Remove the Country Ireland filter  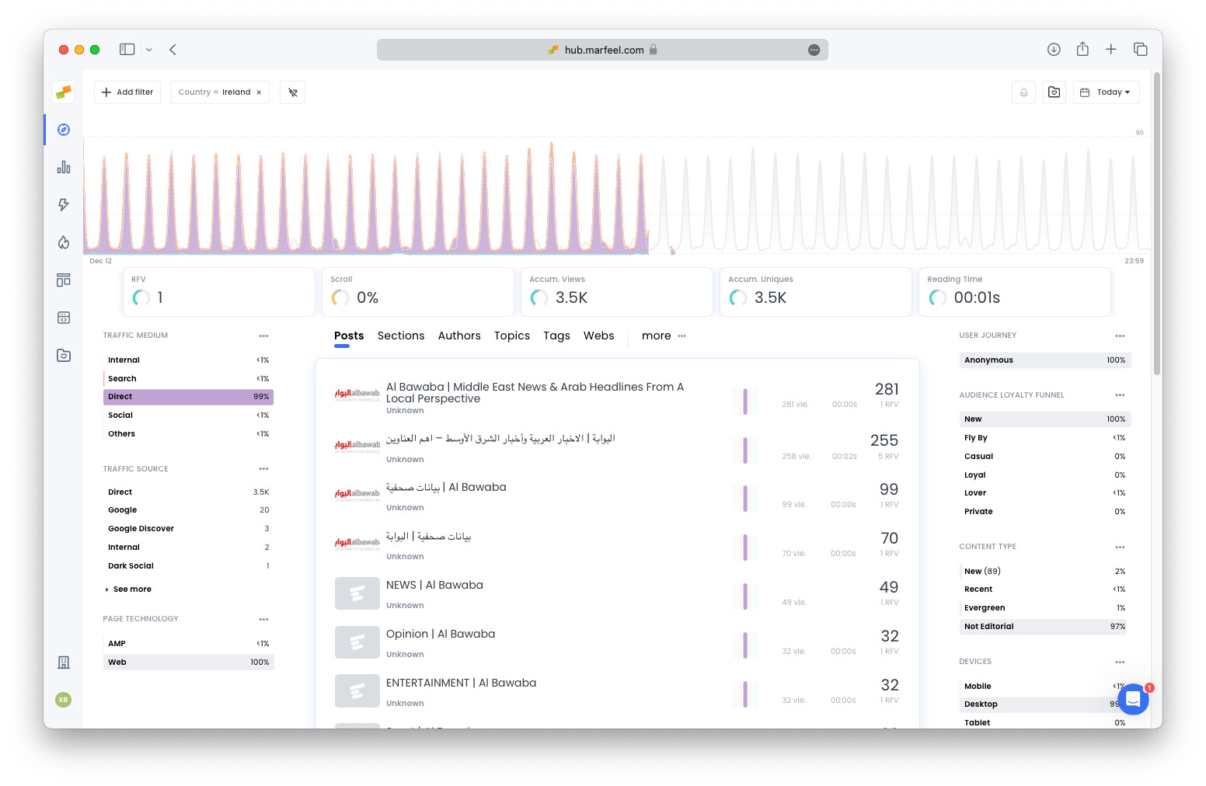coord(259,92)
